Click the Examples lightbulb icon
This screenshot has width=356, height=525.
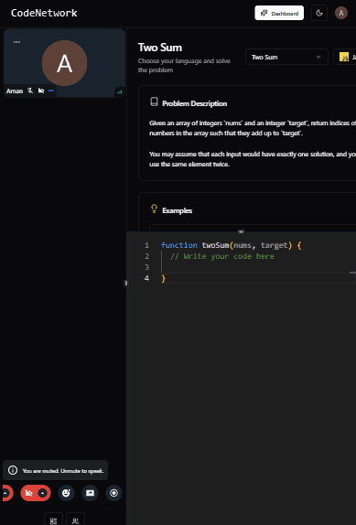(154, 209)
